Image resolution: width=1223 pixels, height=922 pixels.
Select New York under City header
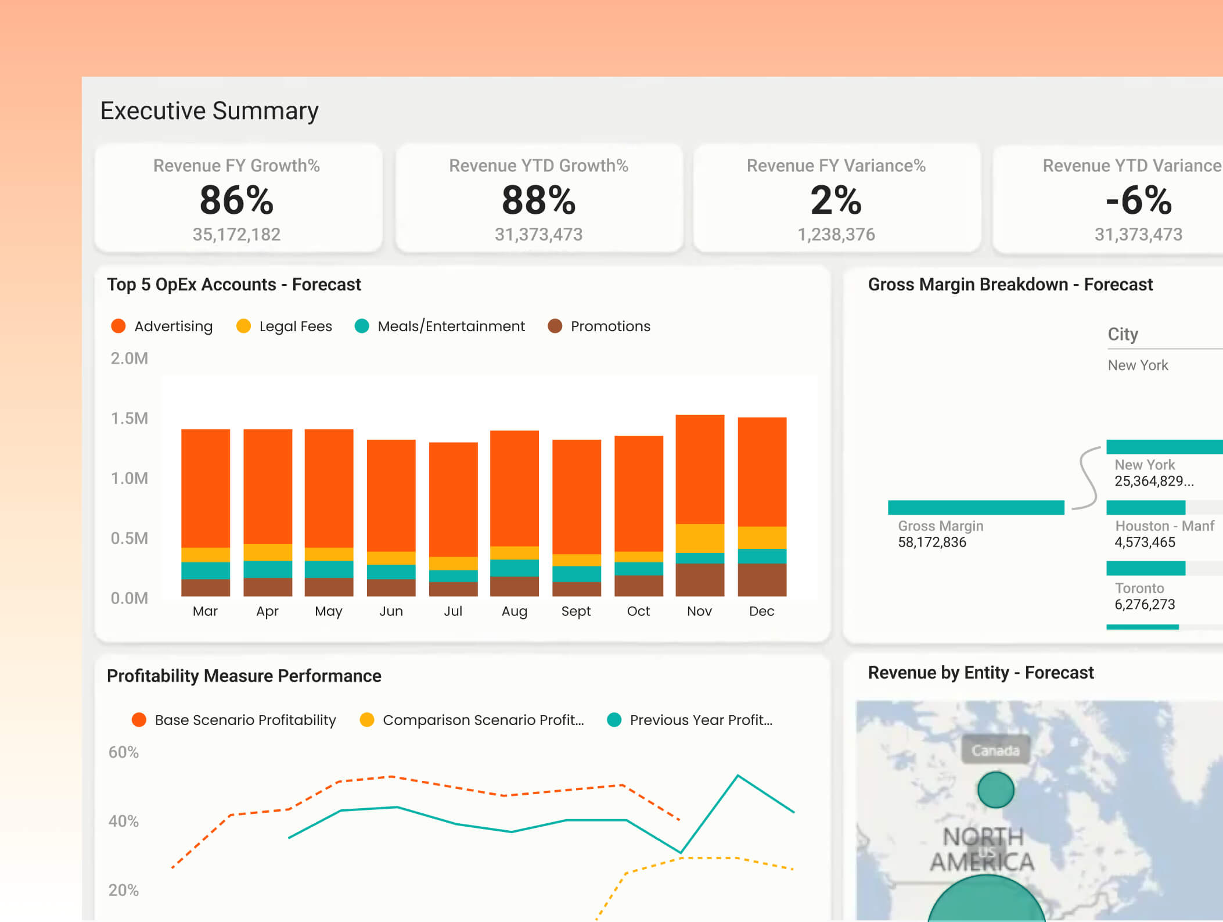1138,365
